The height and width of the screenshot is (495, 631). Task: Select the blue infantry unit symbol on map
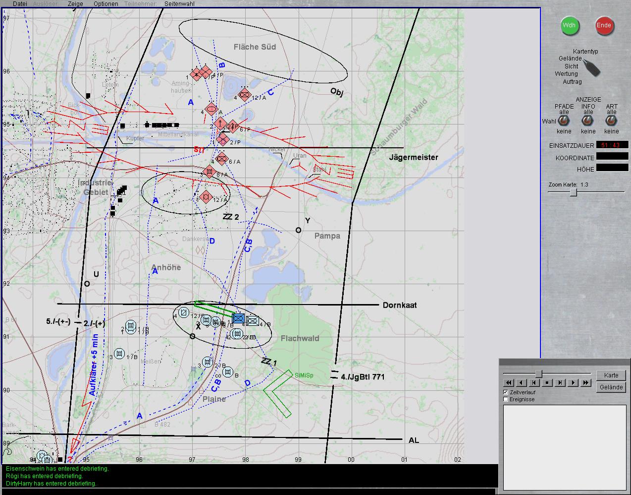point(239,318)
